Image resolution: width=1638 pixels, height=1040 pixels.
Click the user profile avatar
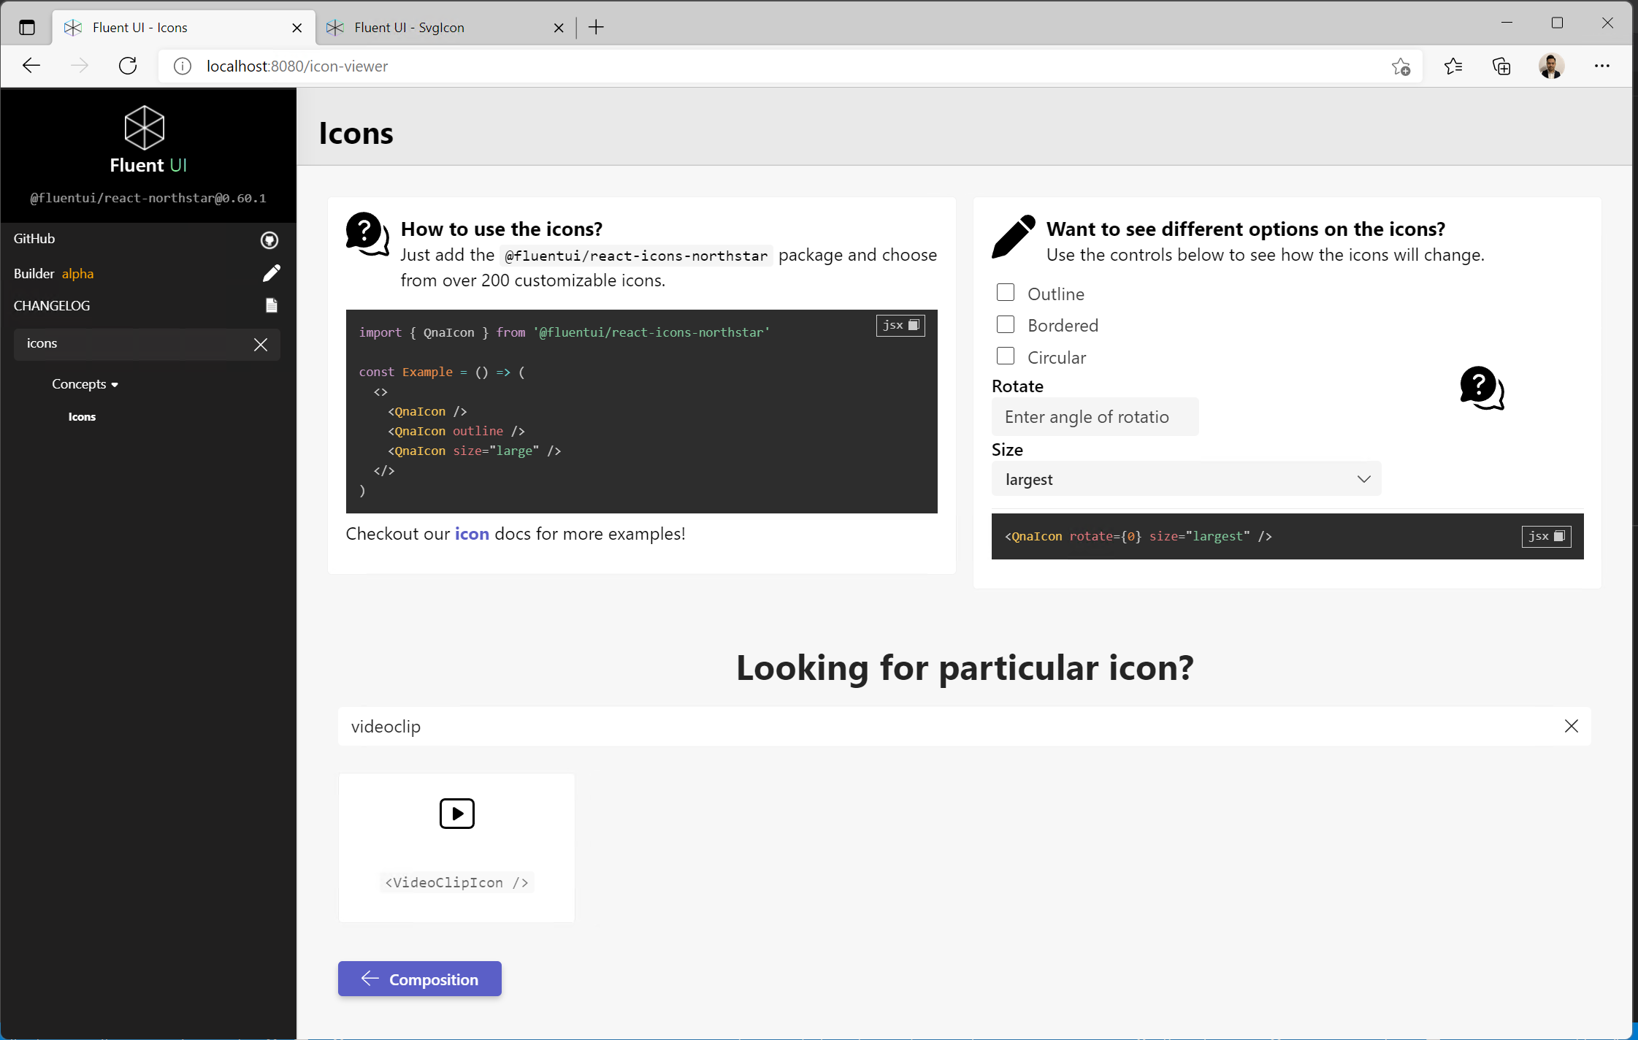pos(1551,66)
